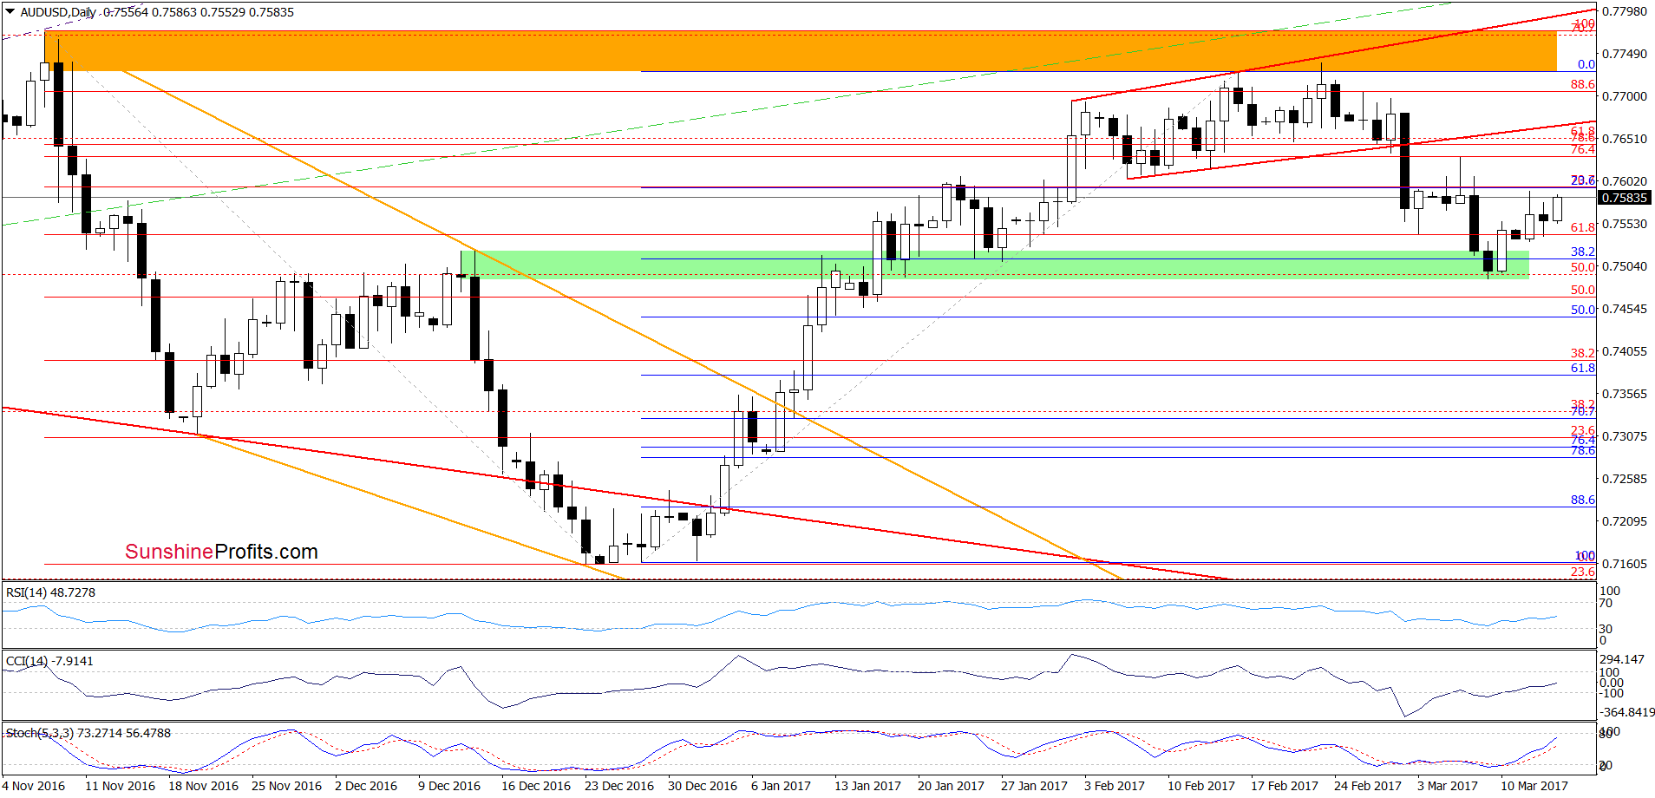The height and width of the screenshot is (798, 1655).
Task: Click the CCI(14) -7.9141 indicator label
Action: (x=49, y=661)
